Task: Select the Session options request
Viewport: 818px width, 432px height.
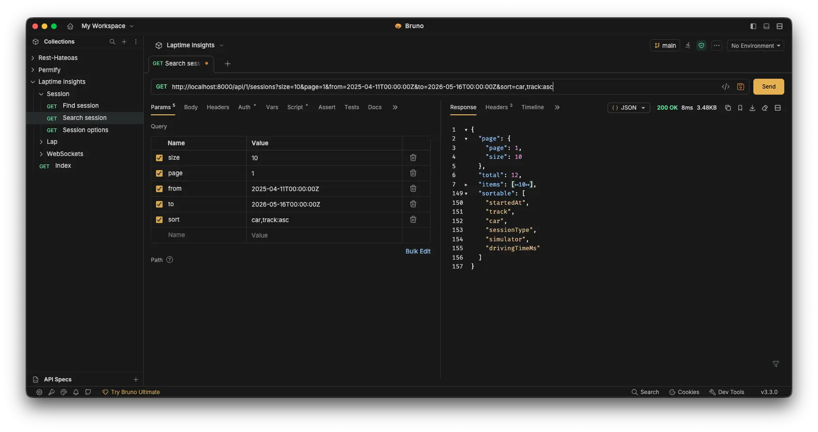Action: [x=85, y=130]
